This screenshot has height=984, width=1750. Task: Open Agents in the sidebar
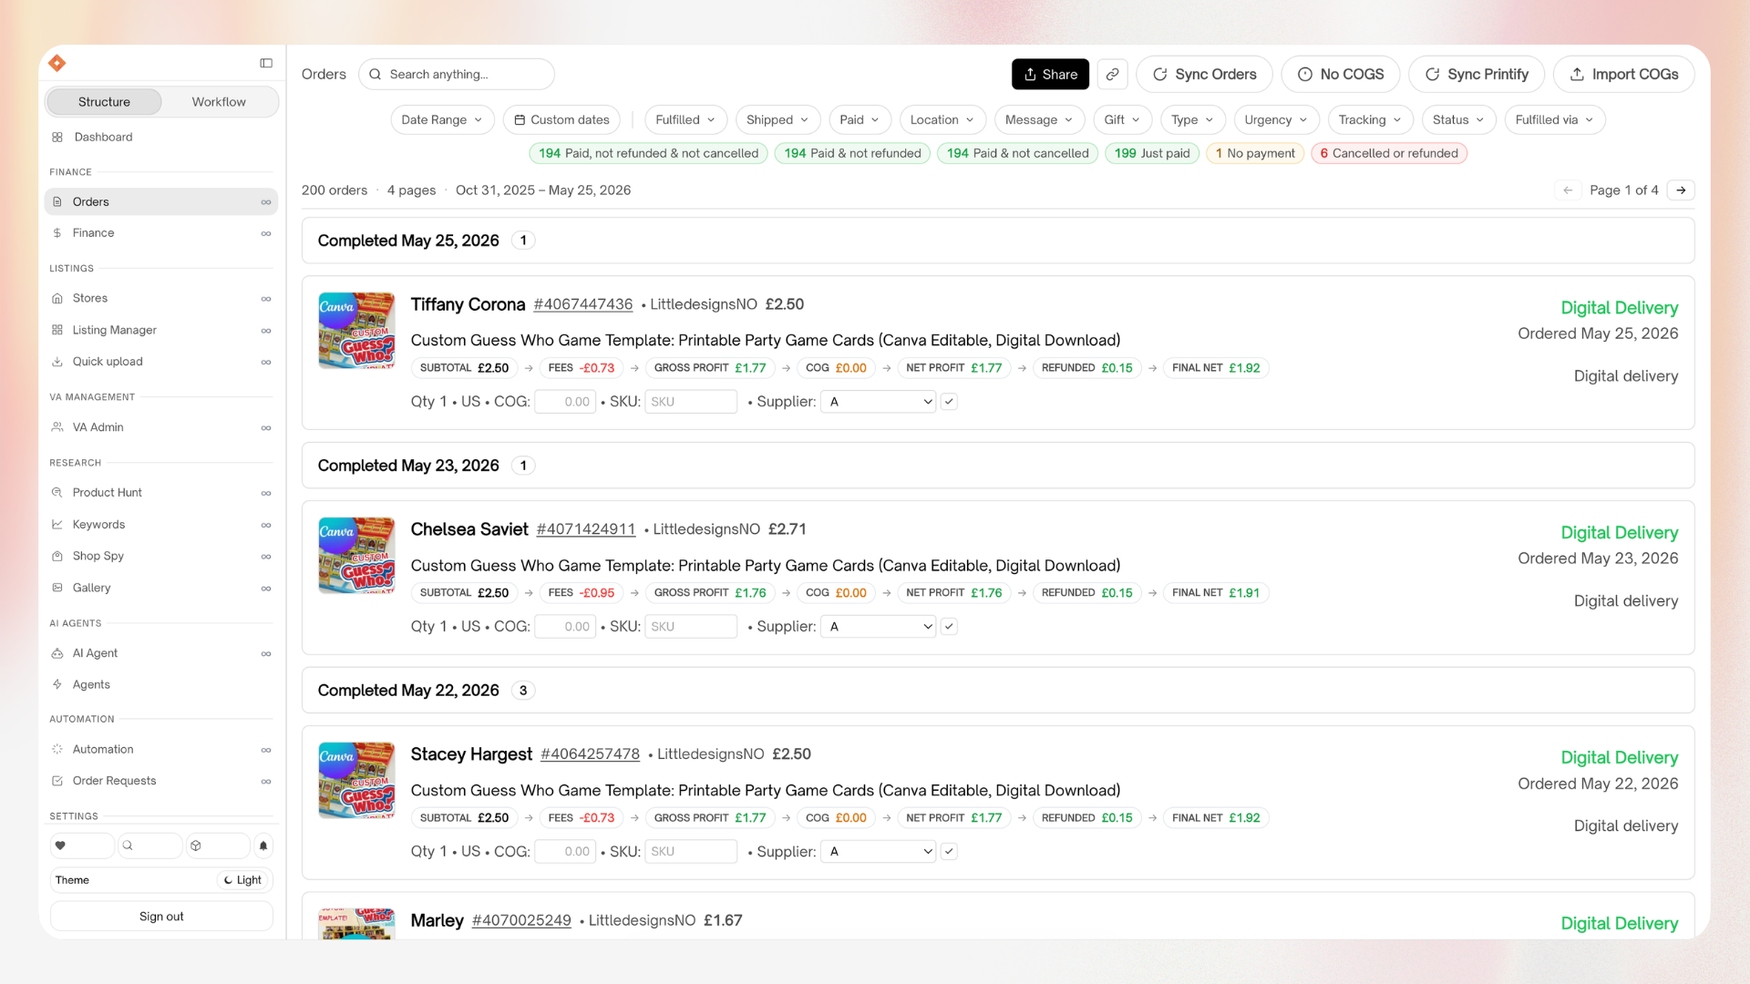[161, 685]
